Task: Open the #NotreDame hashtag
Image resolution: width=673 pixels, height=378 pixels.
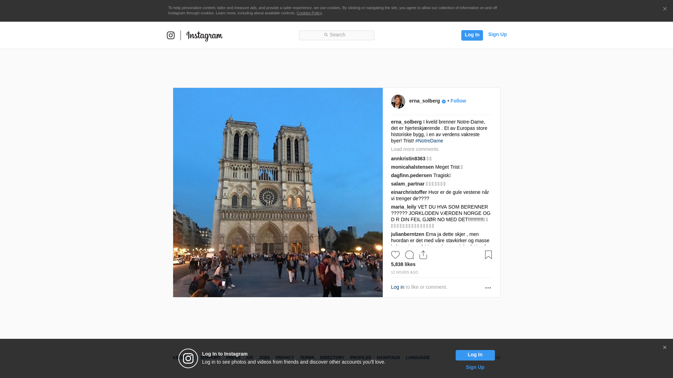Action: [429, 141]
